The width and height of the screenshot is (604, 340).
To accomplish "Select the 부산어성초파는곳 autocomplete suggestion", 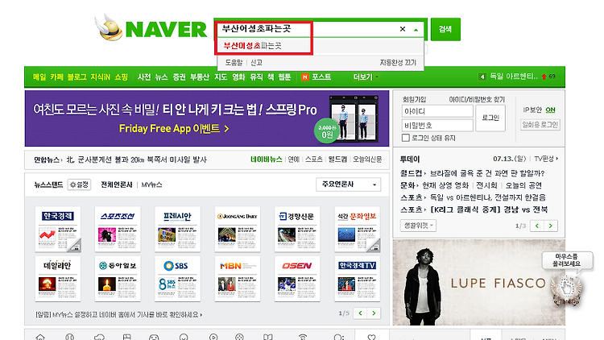I will point(252,45).
